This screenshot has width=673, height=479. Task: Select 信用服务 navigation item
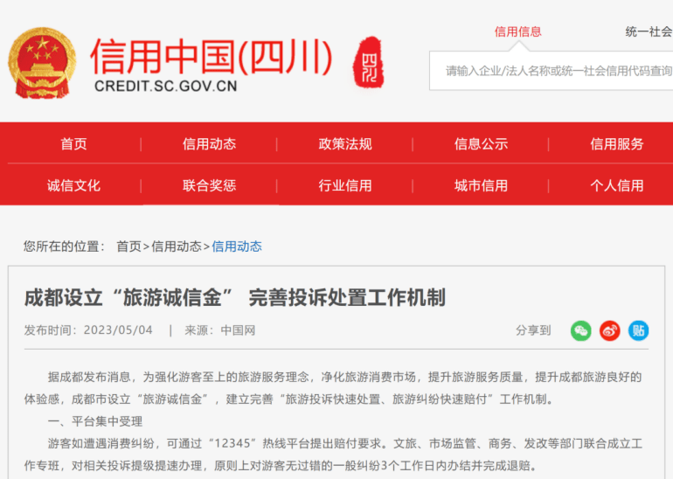tap(617, 143)
